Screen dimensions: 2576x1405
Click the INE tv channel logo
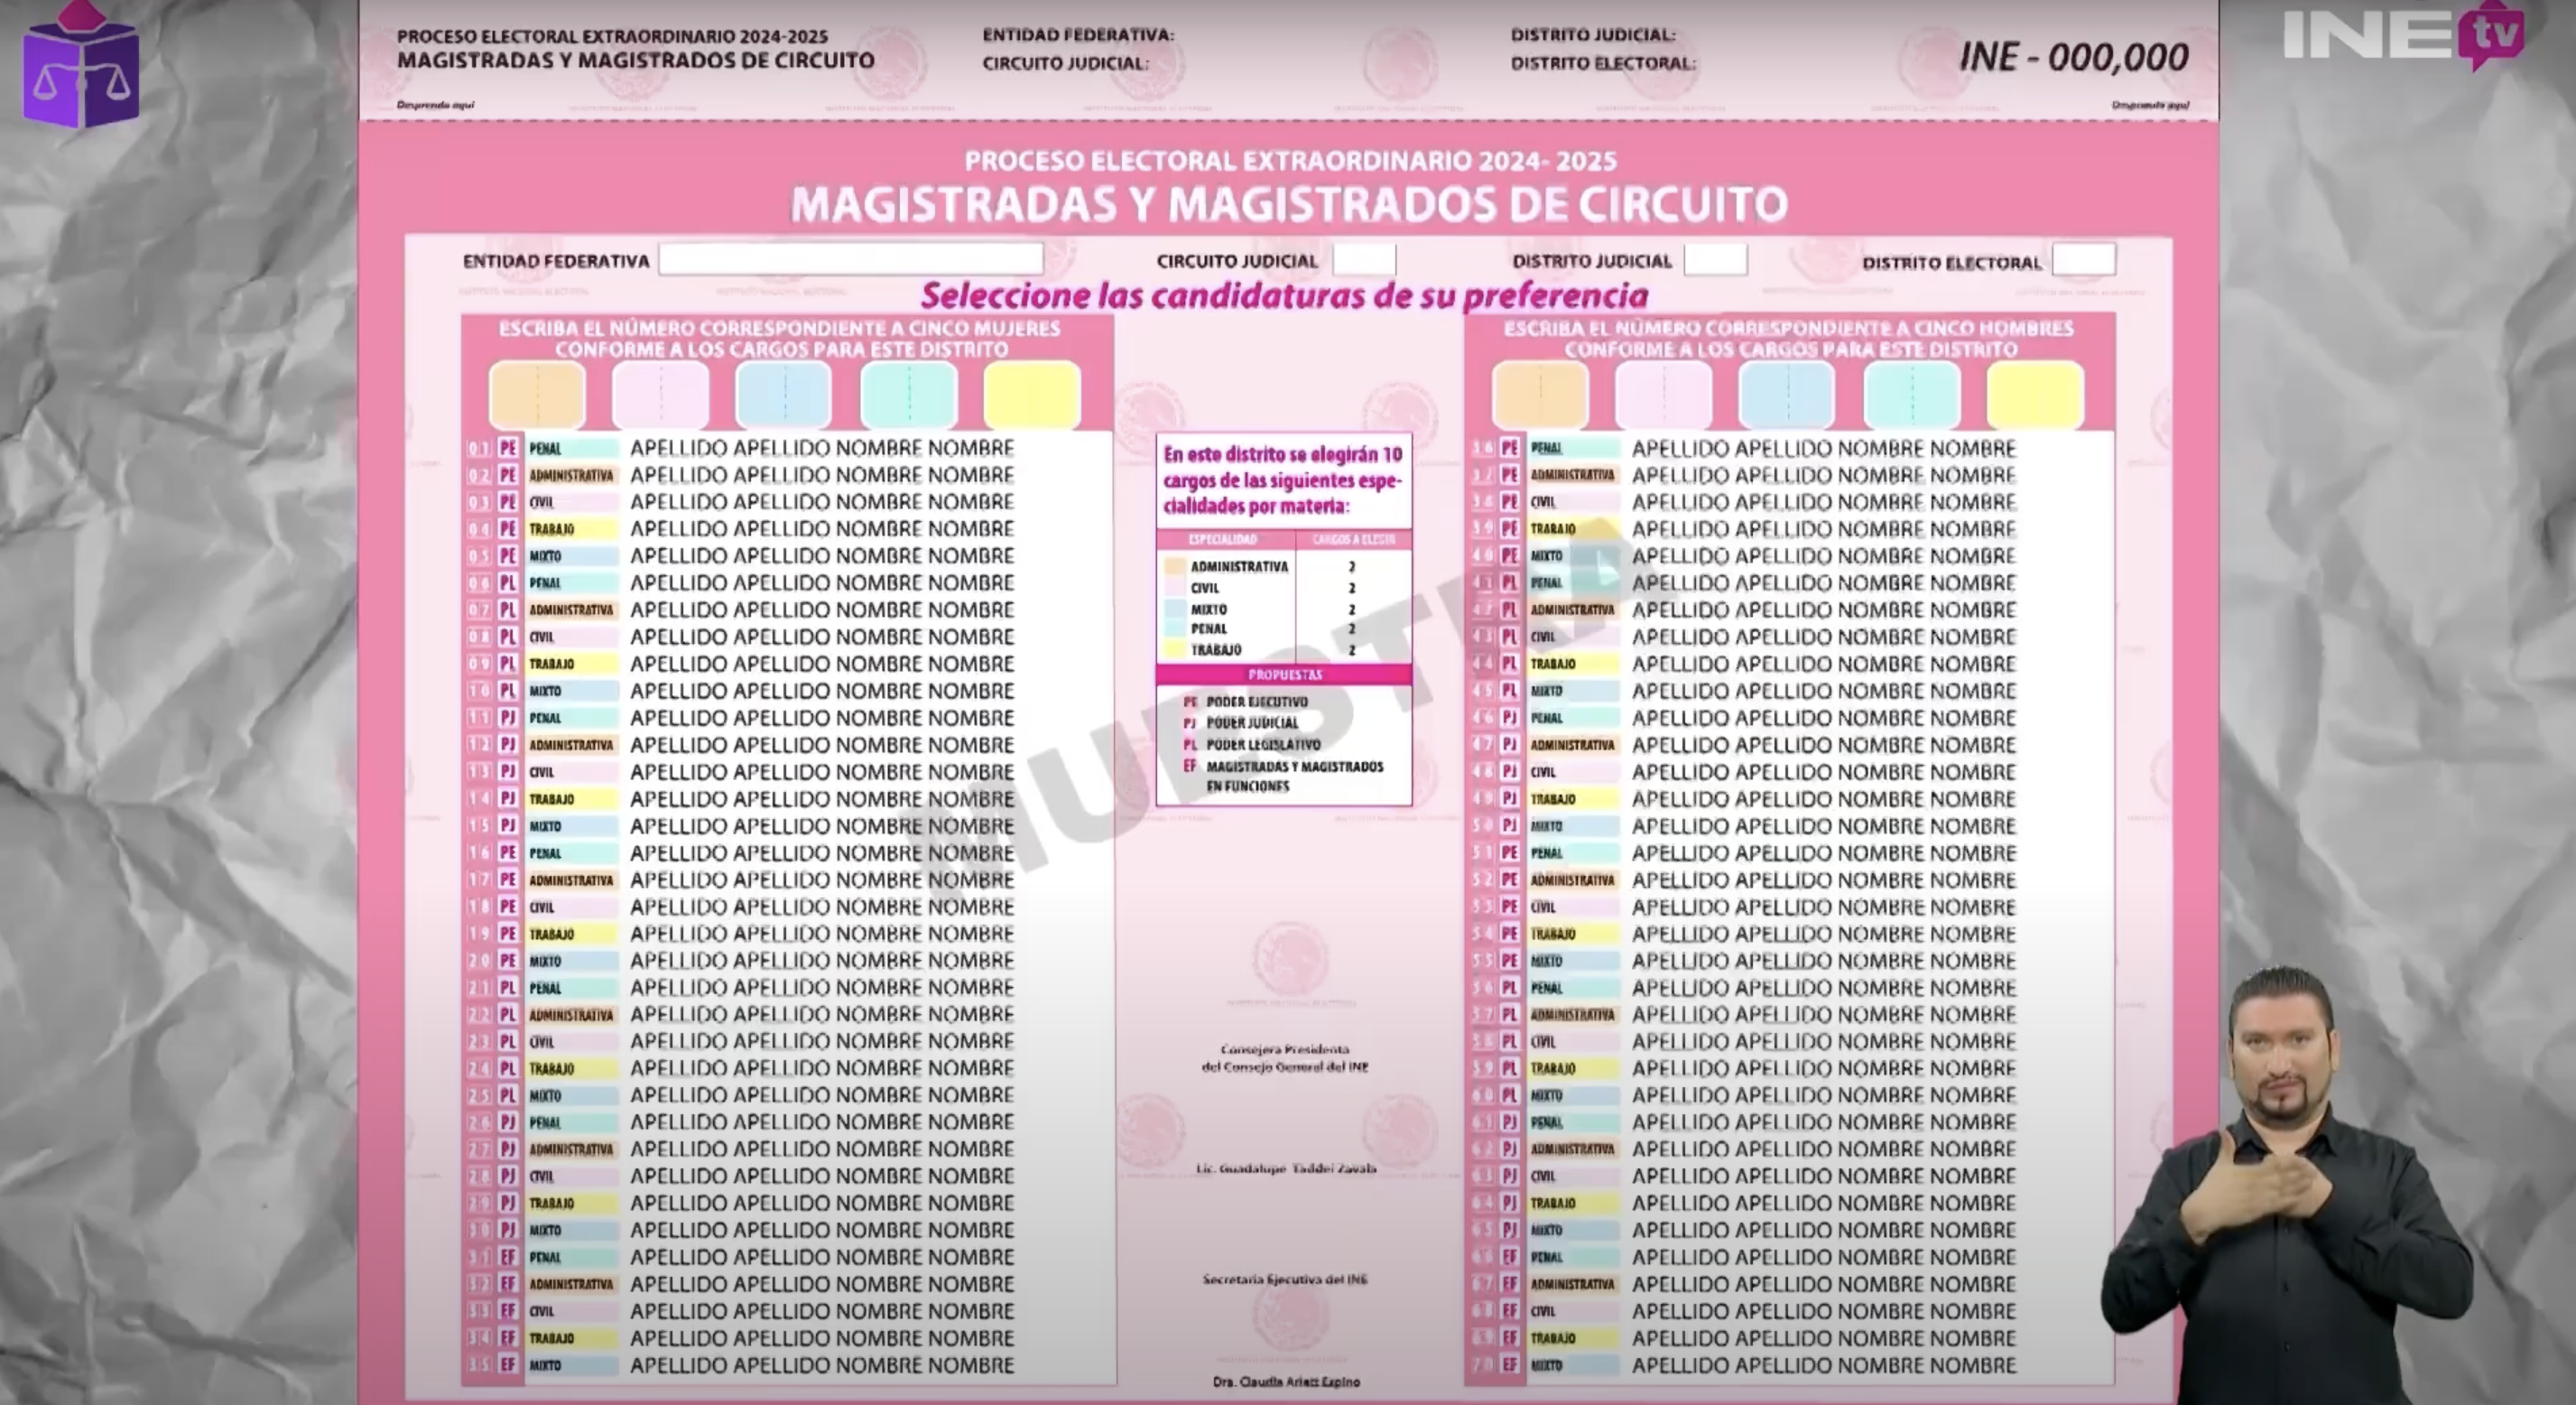tap(2403, 36)
